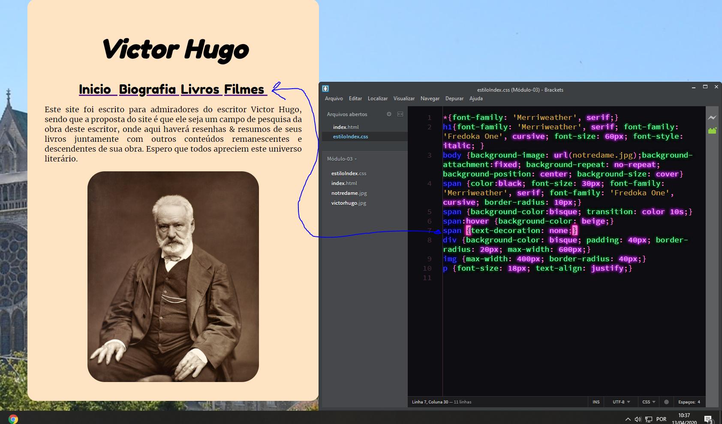
Task: Maximize the Brackets window
Action: pos(705,87)
